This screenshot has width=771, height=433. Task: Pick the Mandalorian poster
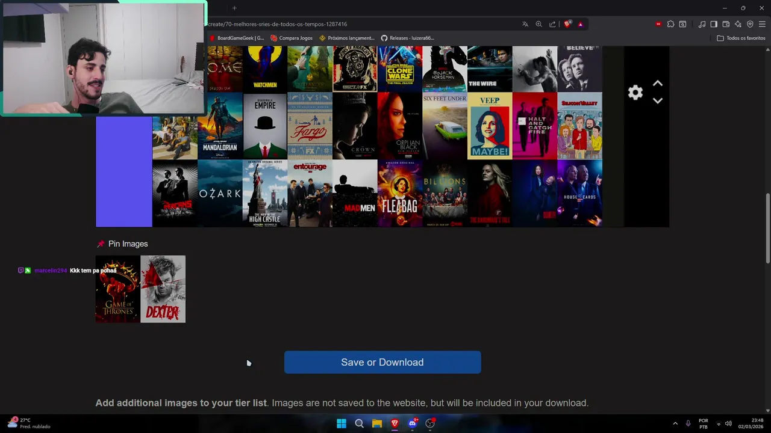(x=220, y=126)
